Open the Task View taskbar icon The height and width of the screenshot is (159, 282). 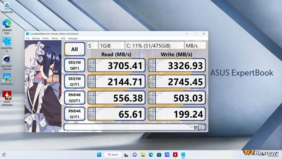(126, 155)
